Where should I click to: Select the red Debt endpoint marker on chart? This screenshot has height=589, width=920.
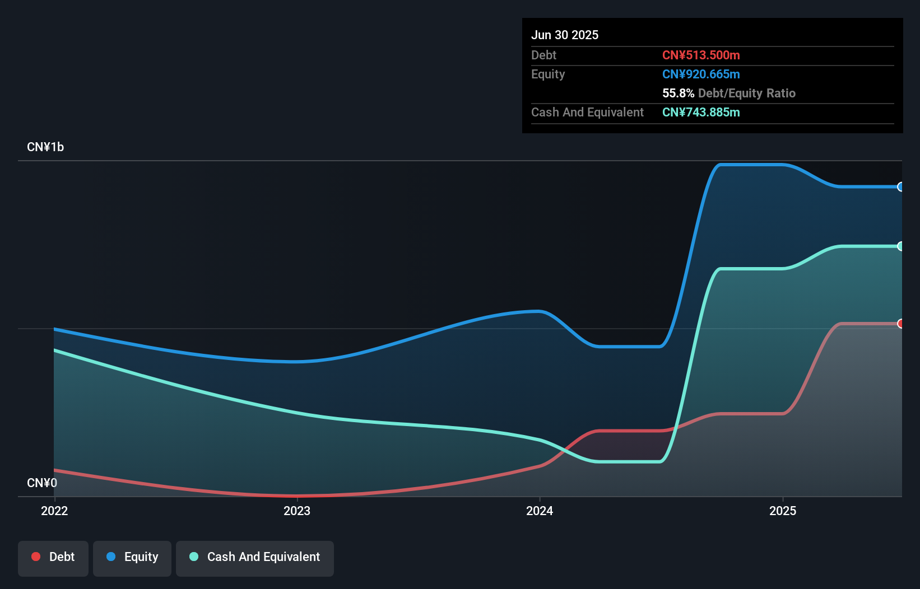[x=900, y=324]
